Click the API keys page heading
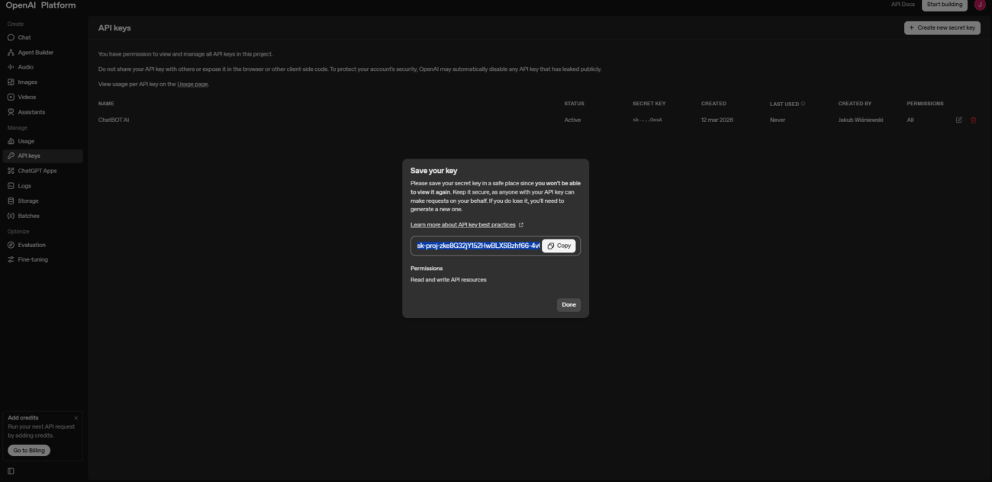 point(114,28)
